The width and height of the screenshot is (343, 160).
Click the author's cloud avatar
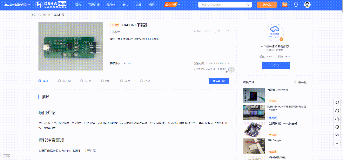click(x=275, y=33)
